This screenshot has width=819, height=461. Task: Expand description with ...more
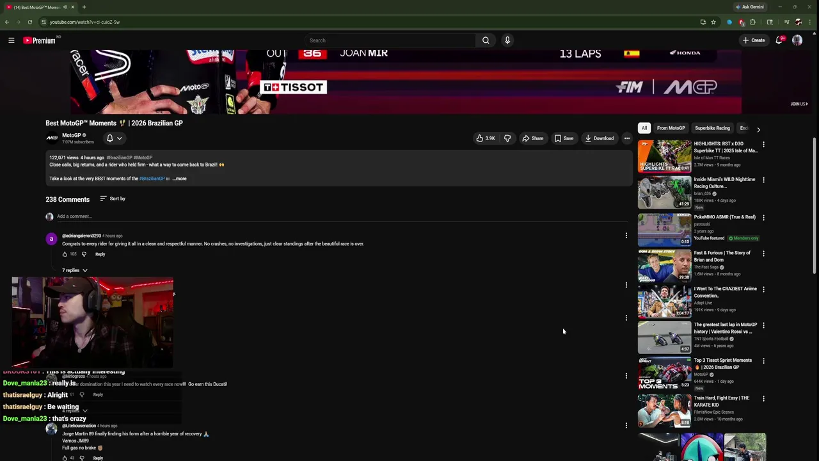tap(180, 179)
